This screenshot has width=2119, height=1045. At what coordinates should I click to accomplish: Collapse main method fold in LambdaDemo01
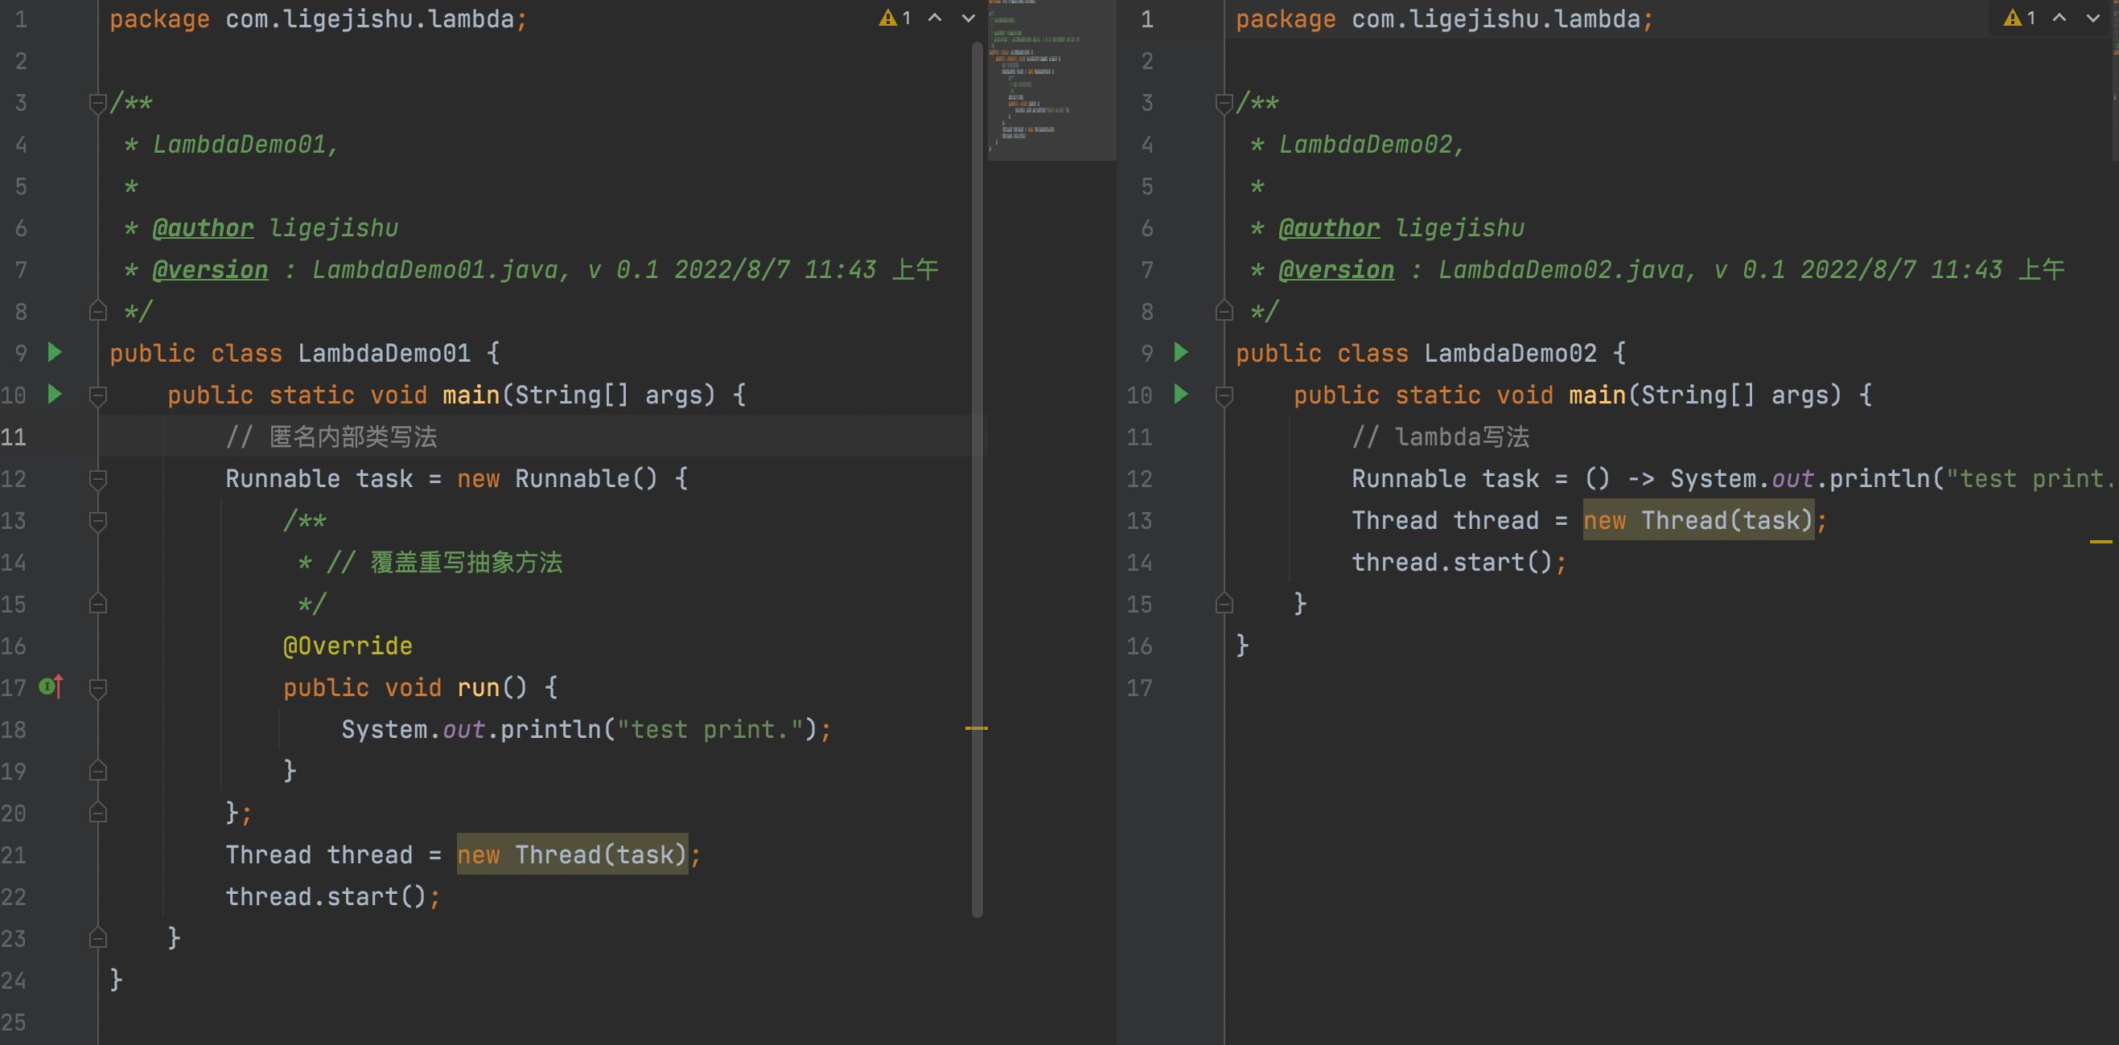point(97,396)
